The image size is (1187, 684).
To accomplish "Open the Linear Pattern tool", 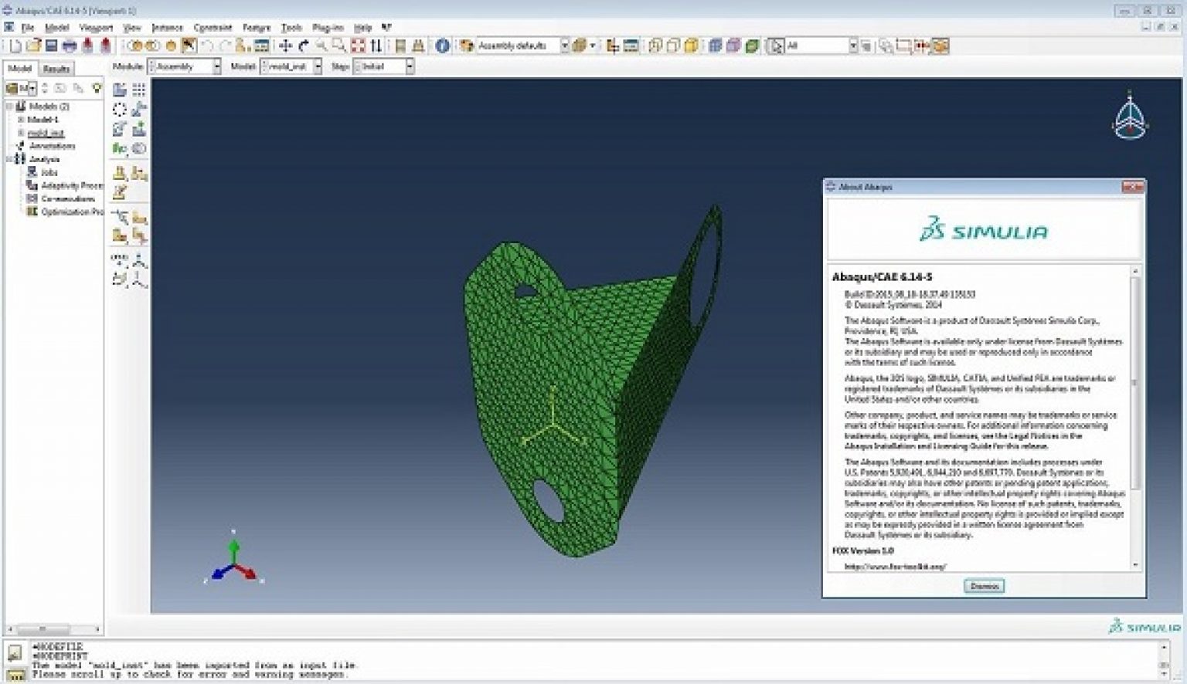I will 139,90.
